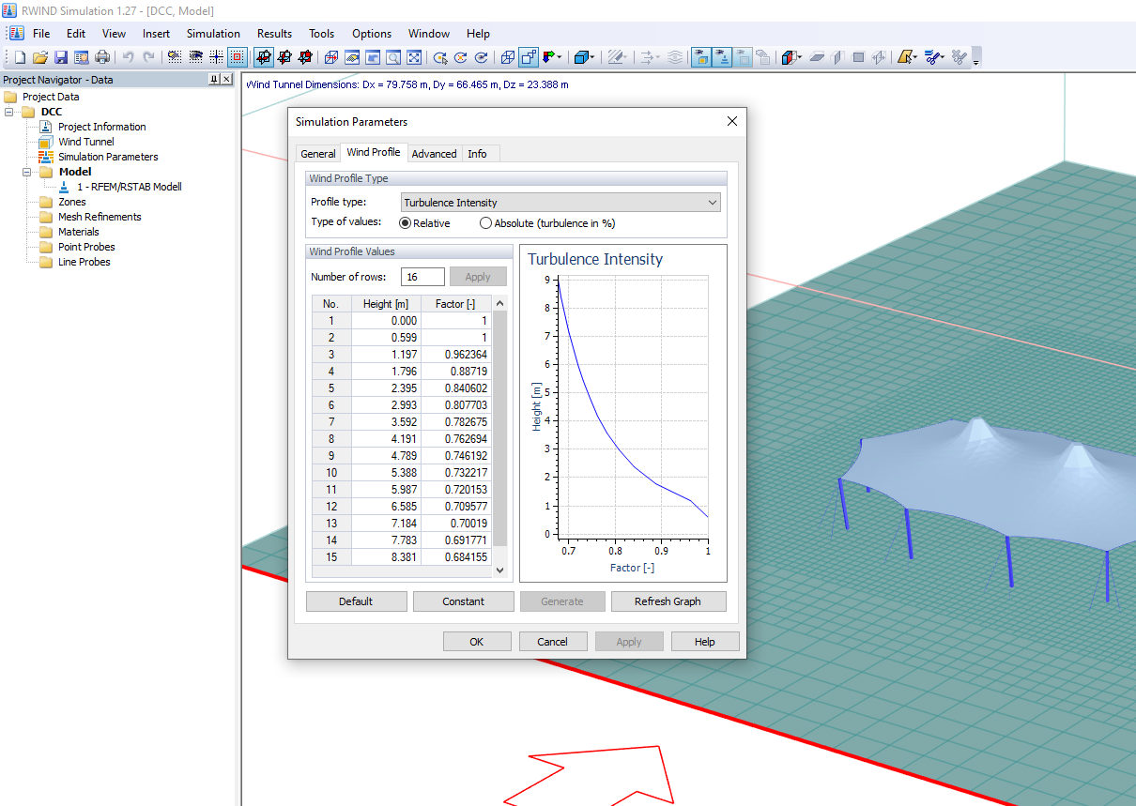The width and height of the screenshot is (1136, 806).
Task: Click table scrollbar up arrow
Action: pos(499,303)
